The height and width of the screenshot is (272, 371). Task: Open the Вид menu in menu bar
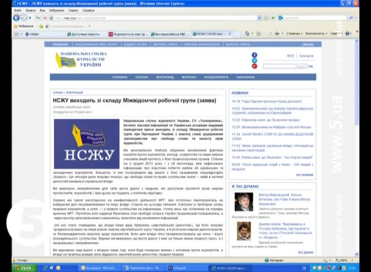point(43,10)
